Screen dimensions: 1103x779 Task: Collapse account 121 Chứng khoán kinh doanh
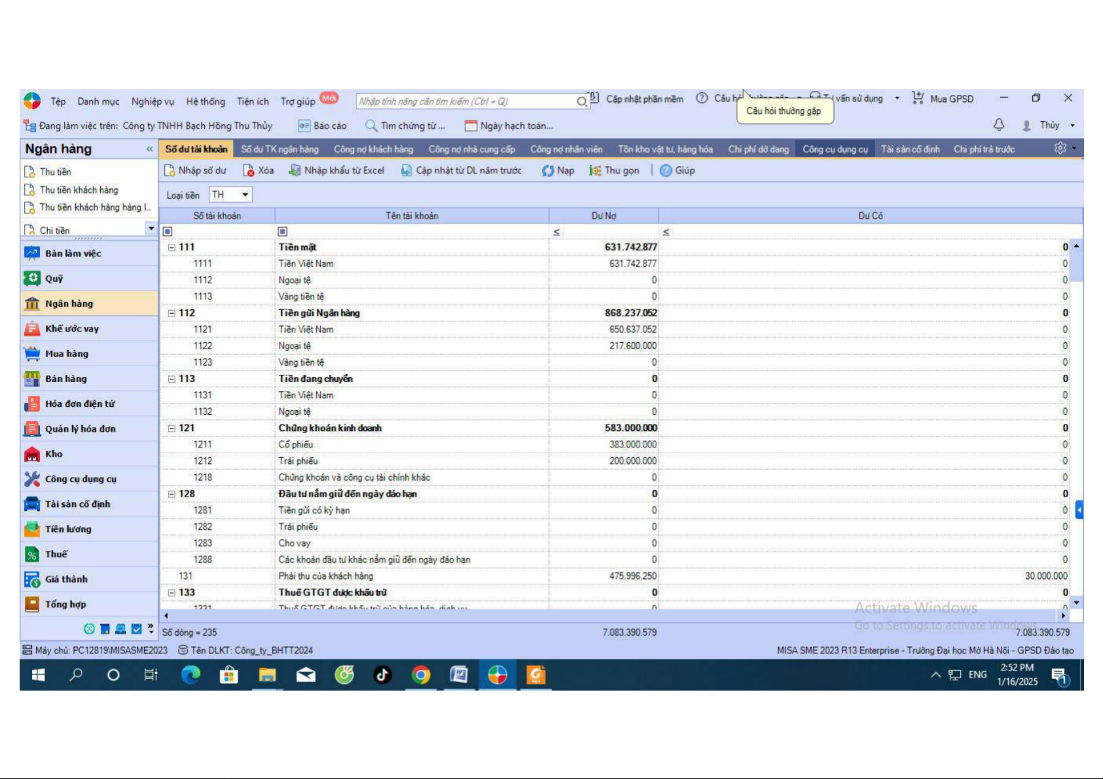click(x=172, y=428)
